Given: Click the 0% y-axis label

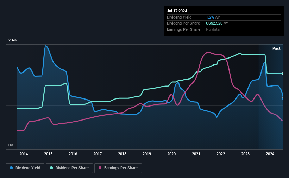Looking at the screenshot, I should (x=11, y=145).
